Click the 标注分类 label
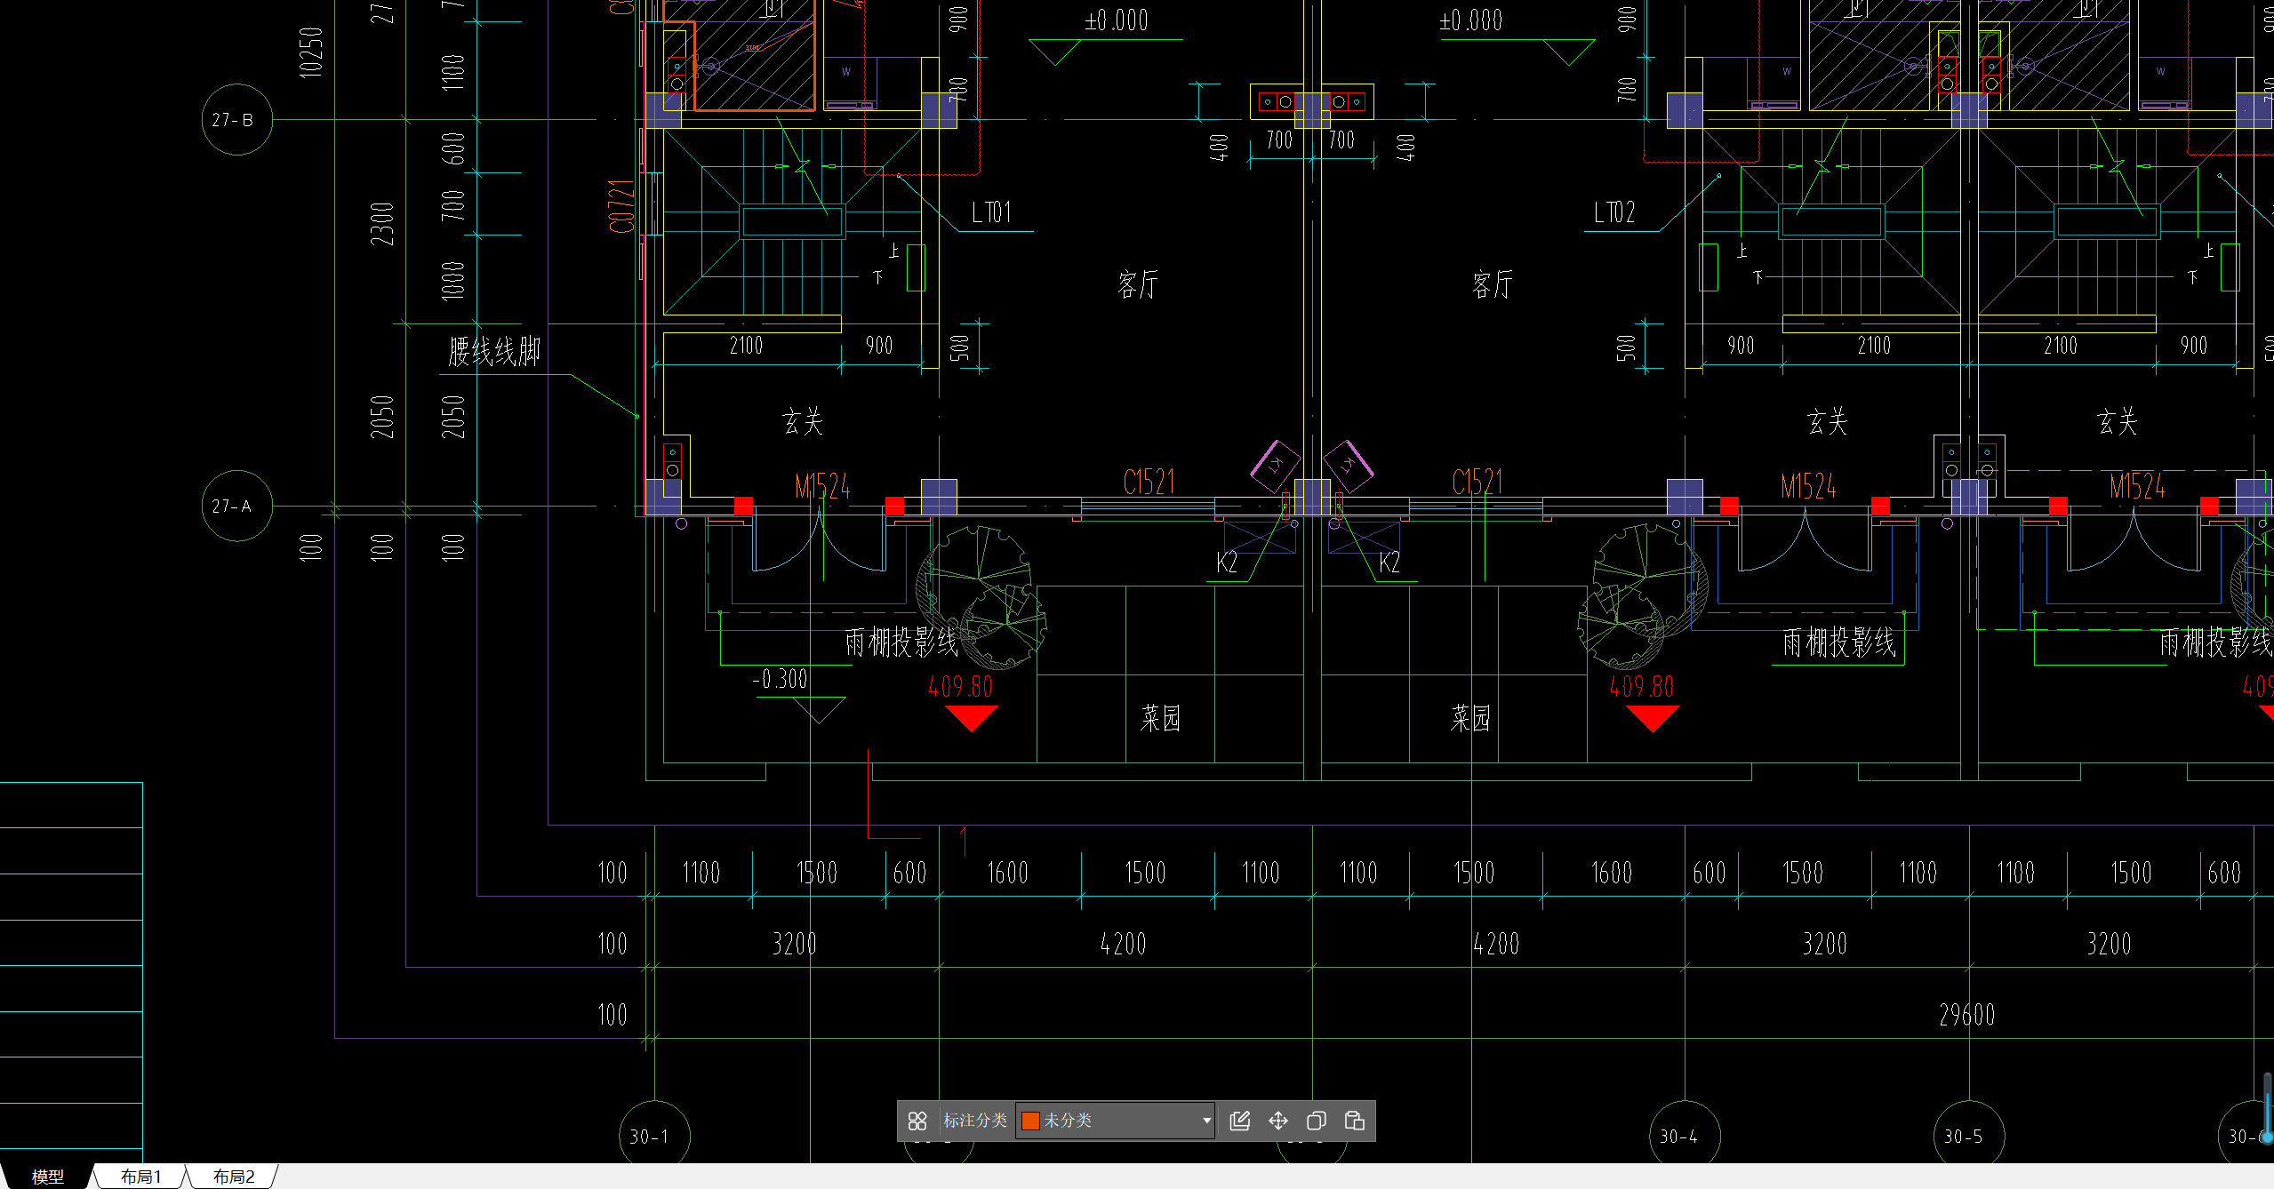Screen dimensions: 2274x1189 (974, 1121)
